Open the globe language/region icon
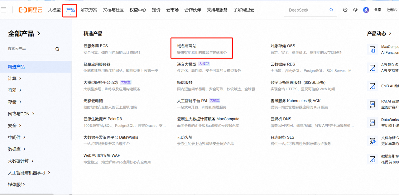This screenshot has width=399, height=195. pyautogui.click(x=345, y=10)
